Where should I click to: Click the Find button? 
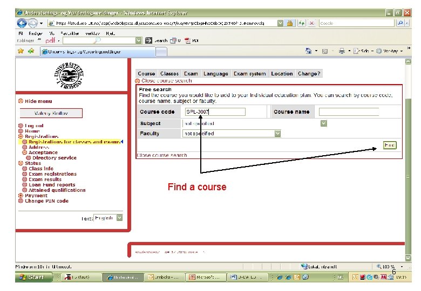[390, 145]
